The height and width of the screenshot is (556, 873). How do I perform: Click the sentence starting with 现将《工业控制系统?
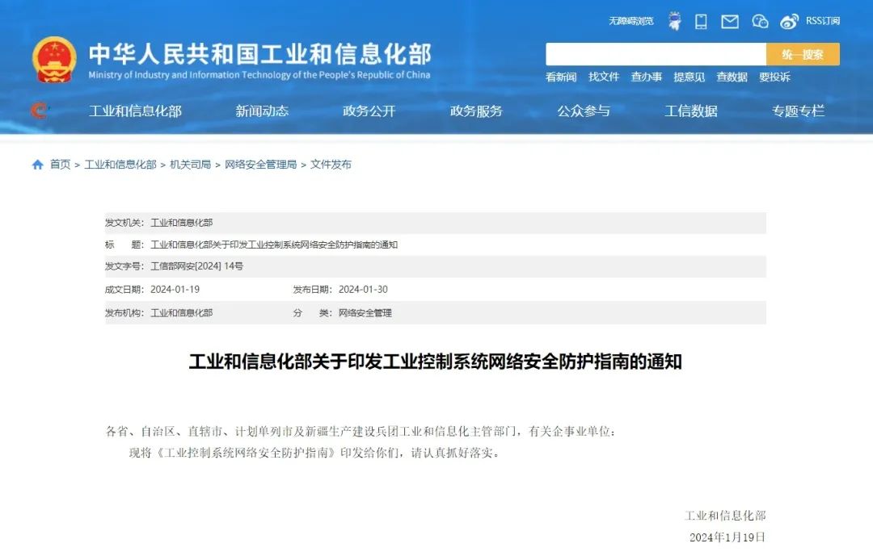(x=314, y=454)
